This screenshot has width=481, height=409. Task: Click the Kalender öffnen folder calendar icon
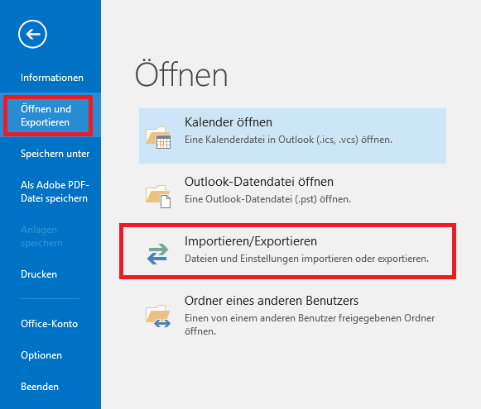158,137
